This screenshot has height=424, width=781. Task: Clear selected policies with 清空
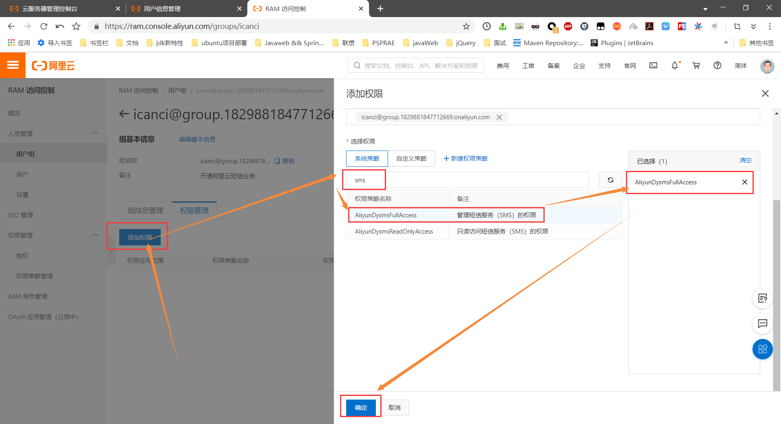tap(745, 160)
